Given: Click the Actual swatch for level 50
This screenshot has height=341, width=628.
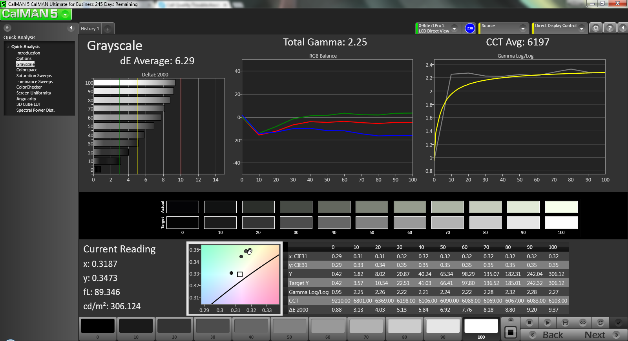Looking at the screenshot, I should 372,207.
